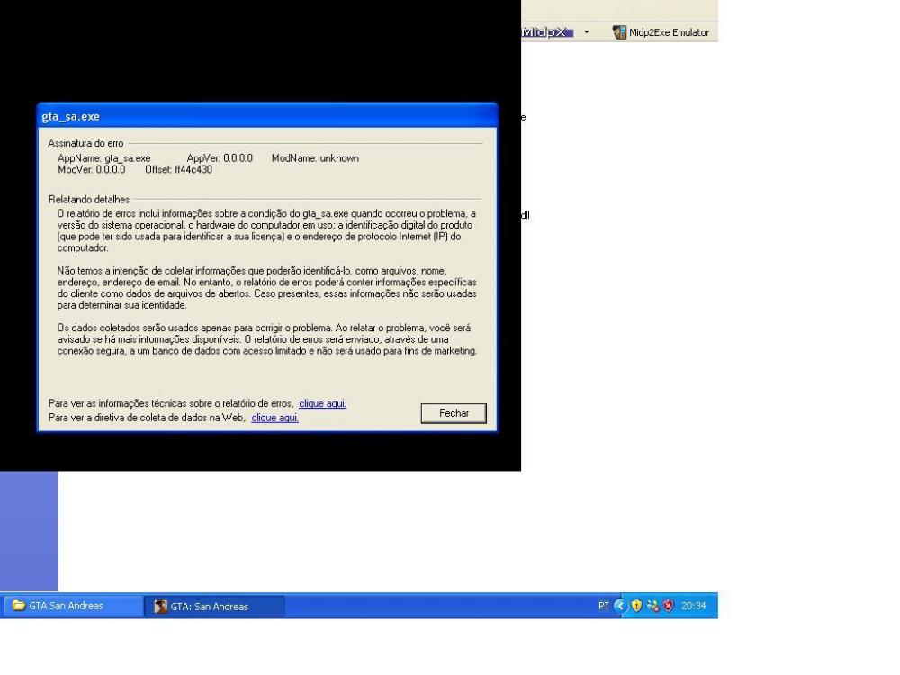Click the game icon on the GTA: San Andreas taskbar button
The width and height of the screenshot is (900, 675).
pyautogui.click(x=161, y=606)
